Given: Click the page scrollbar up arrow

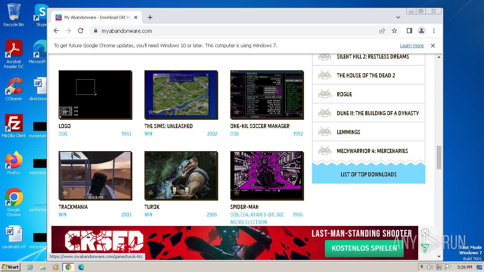Looking at the screenshot, I should [x=439, y=57].
